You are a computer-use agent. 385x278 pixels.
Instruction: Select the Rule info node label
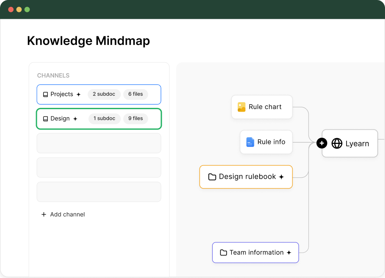pyautogui.click(x=271, y=142)
